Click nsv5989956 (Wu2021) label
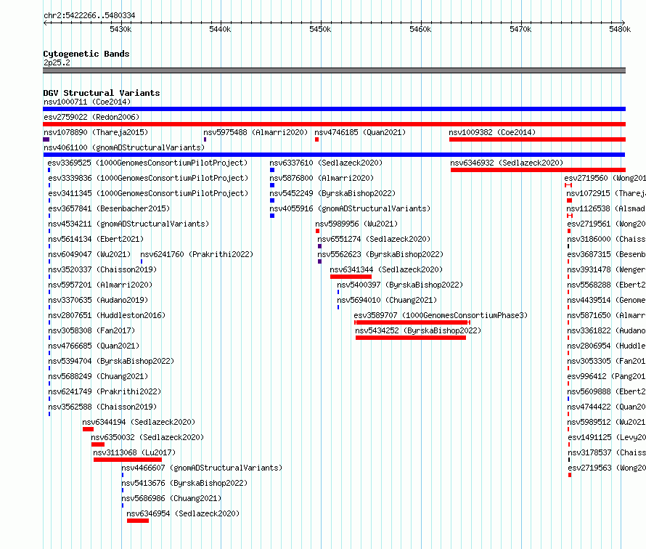Image resolution: width=646 pixels, height=549 pixels. (356, 224)
